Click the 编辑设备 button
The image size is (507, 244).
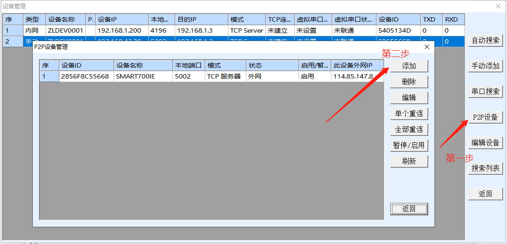[485, 143]
